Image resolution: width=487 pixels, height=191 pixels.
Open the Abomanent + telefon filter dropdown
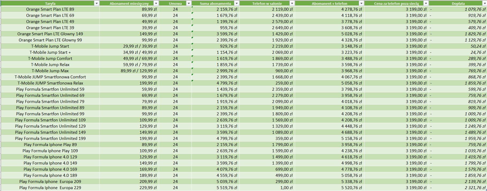click(361, 3)
